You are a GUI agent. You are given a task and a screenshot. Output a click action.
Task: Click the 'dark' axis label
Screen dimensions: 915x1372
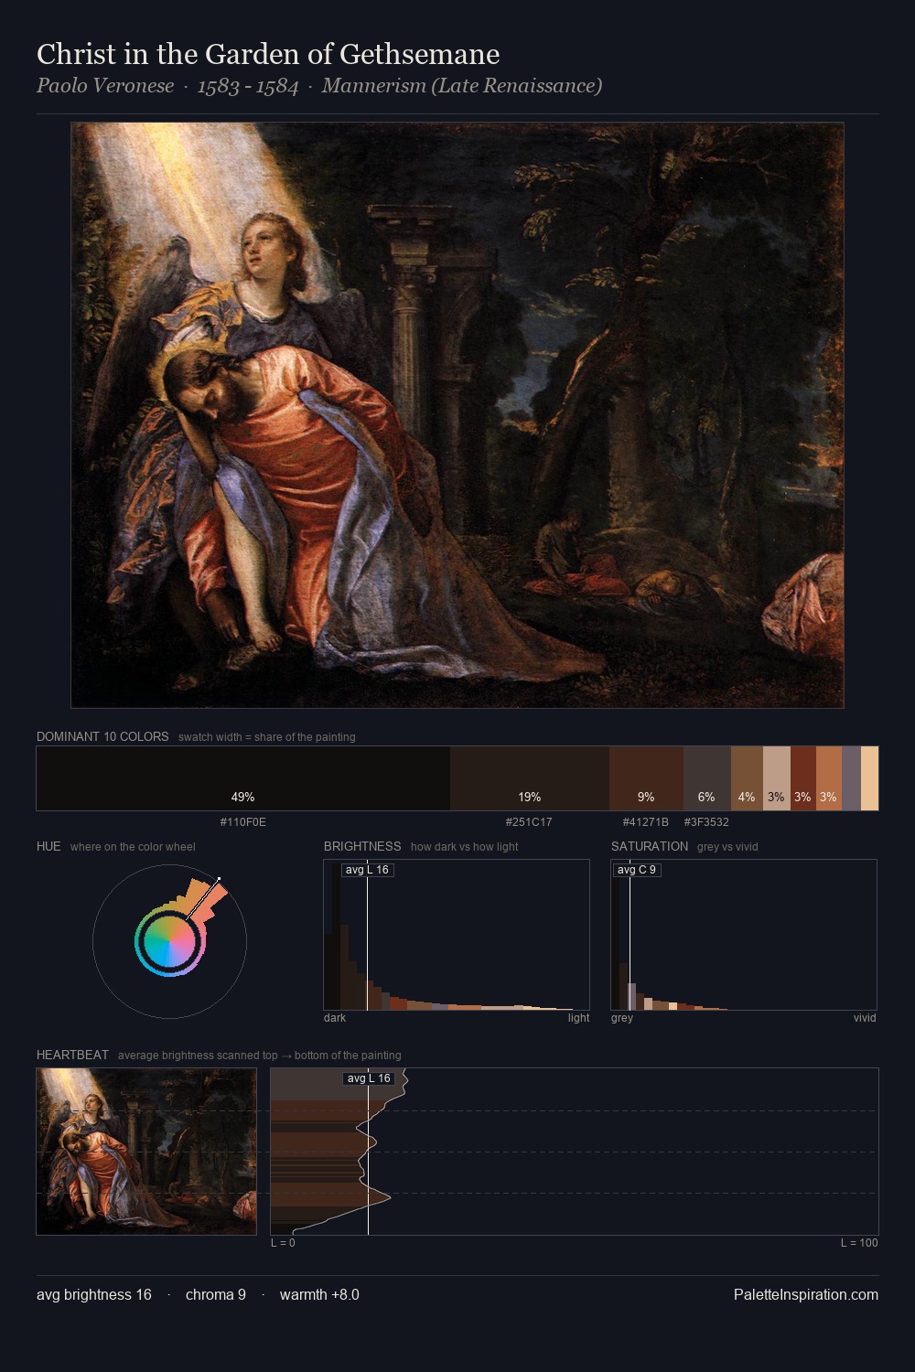pyautogui.click(x=335, y=1018)
